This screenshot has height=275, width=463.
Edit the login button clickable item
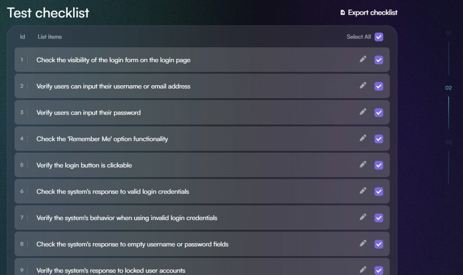(x=363, y=164)
